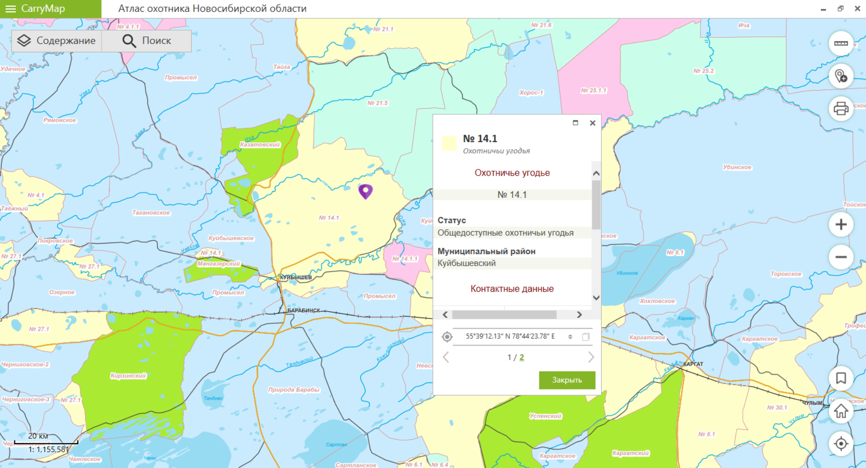Open the Содержание layers panel
This screenshot has width=866, height=468.
coord(57,41)
